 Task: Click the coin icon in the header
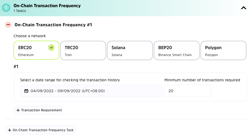click(x=6, y=8)
